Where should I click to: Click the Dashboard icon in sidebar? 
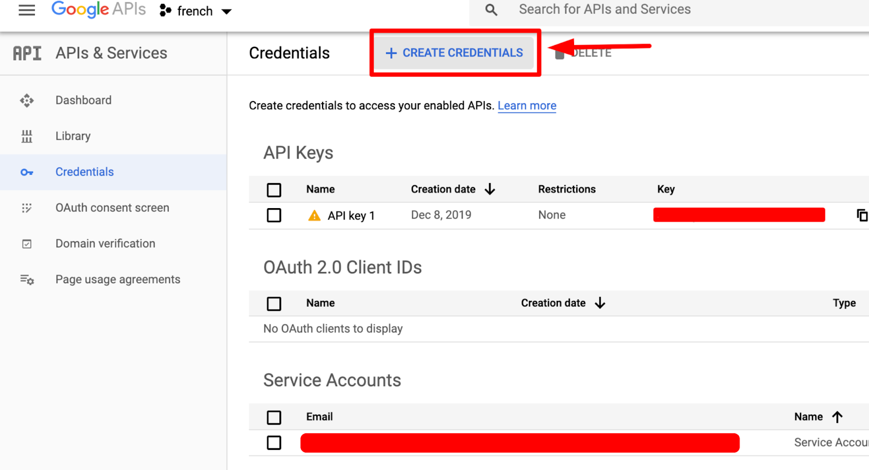tap(27, 101)
